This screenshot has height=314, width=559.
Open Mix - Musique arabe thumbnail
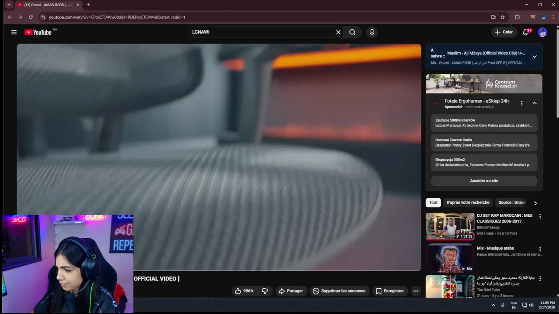tap(450, 258)
